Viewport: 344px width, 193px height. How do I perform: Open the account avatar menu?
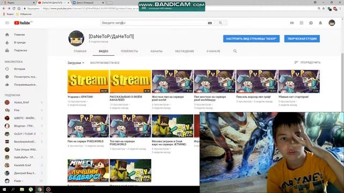(332, 23)
